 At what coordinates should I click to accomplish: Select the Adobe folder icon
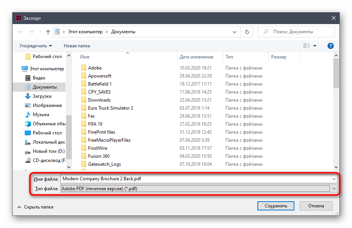(x=84, y=68)
